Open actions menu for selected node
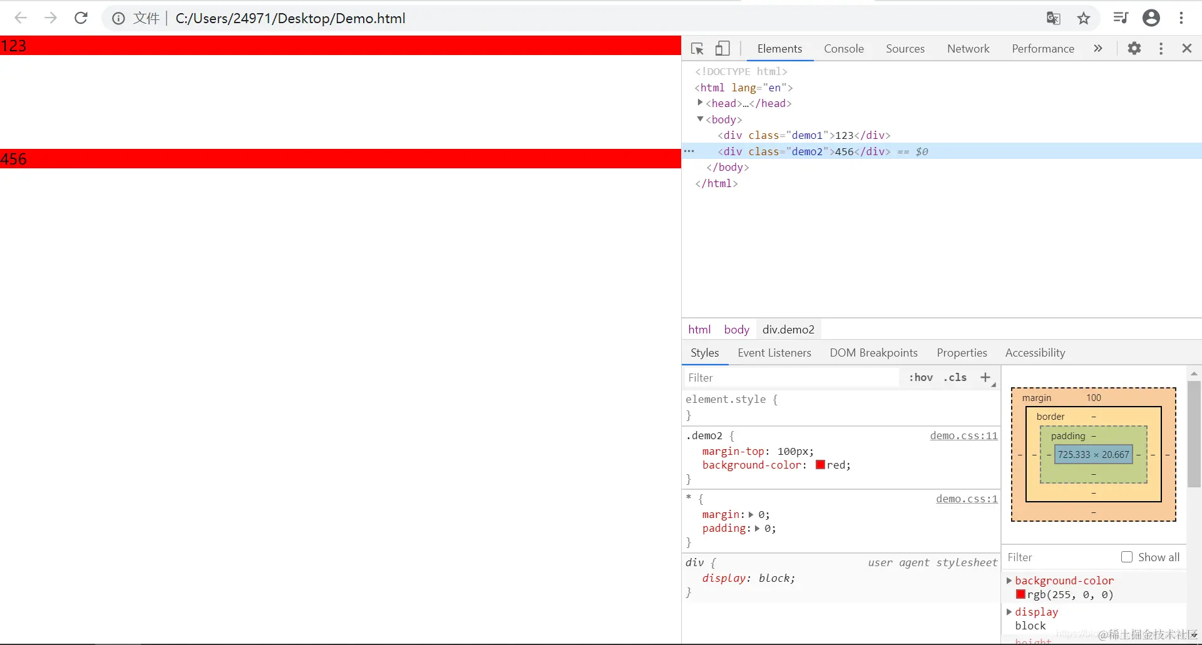The height and width of the screenshot is (645, 1202). click(689, 151)
